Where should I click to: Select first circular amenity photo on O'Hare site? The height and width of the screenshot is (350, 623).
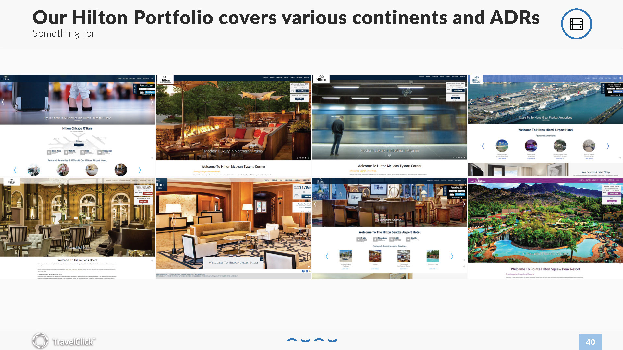[34, 170]
